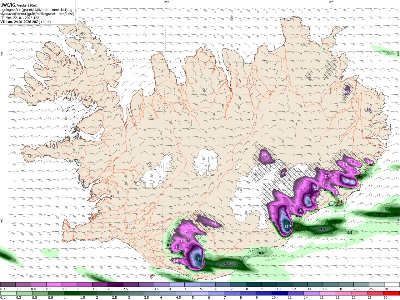Click the bold UWC/IG title text
Screen dimensions: 400x300
pyautogui.click(x=7, y=5)
